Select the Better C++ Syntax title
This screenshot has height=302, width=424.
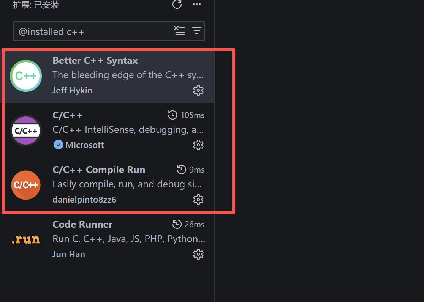coord(95,60)
